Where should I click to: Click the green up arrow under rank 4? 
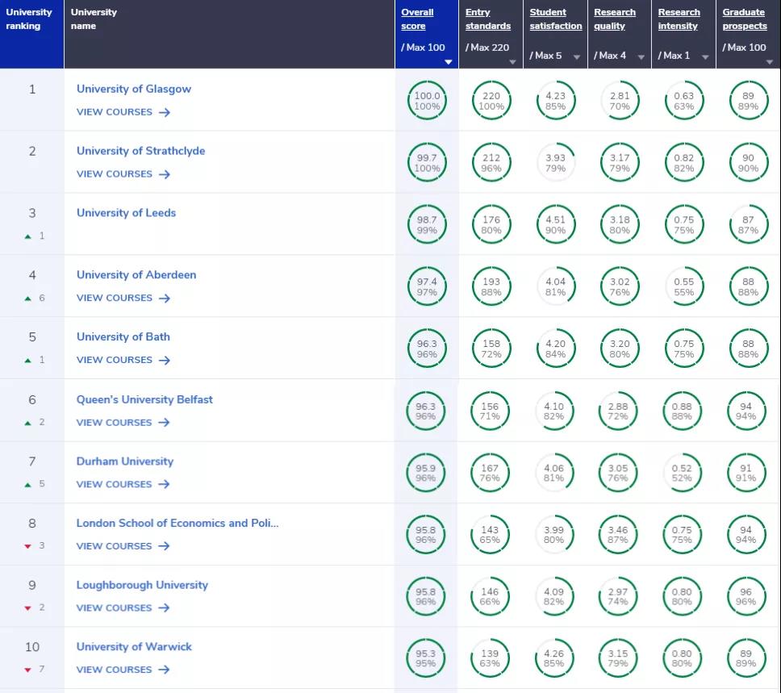[x=28, y=298]
